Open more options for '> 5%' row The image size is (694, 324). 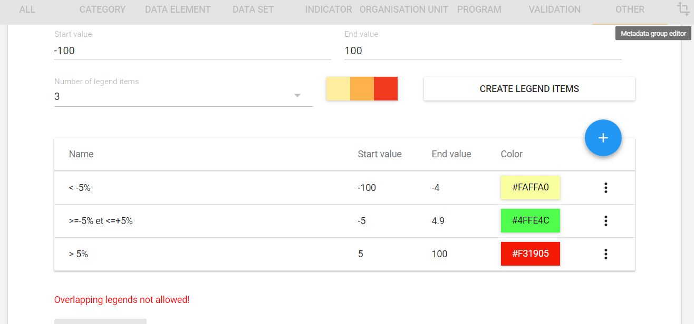point(605,254)
